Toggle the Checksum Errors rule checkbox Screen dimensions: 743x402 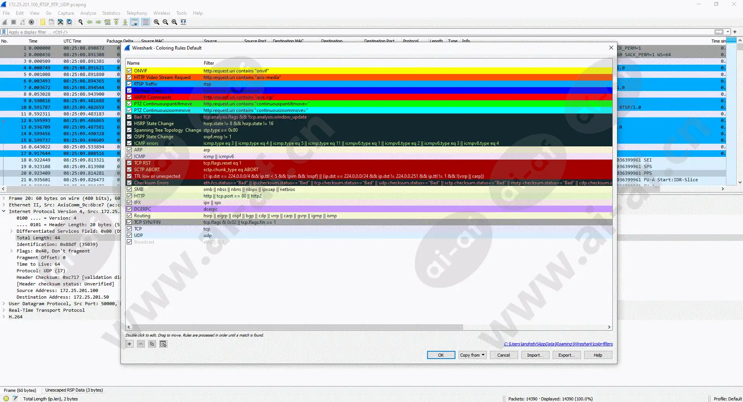coord(129,183)
